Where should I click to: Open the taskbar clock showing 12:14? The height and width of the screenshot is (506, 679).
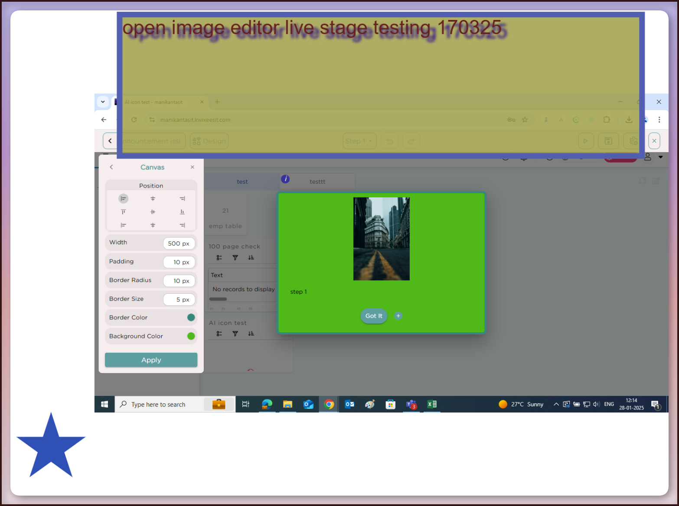coord(631,404)
